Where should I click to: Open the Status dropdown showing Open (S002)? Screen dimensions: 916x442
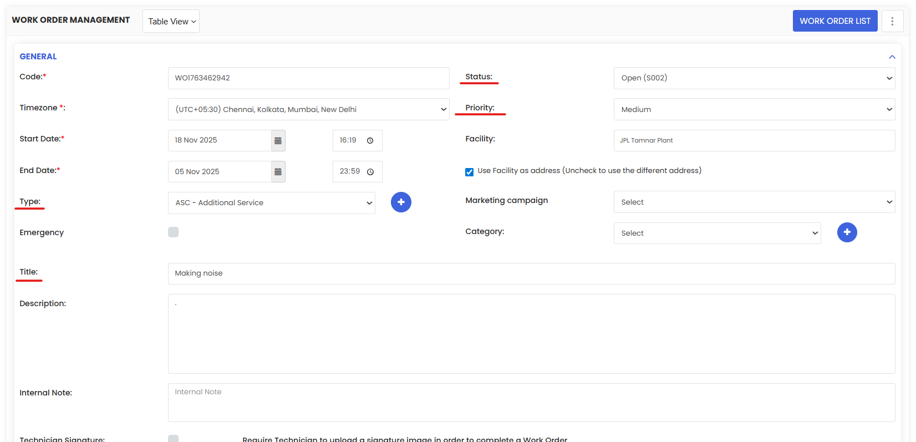pyautogui.click(x=754, y=78)
